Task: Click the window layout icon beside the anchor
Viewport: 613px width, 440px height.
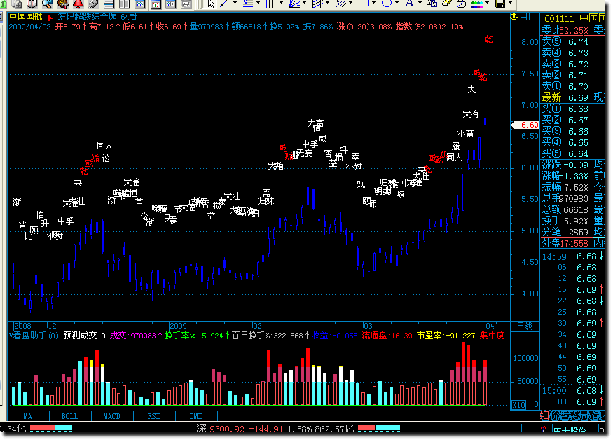Action: point(525,17)
